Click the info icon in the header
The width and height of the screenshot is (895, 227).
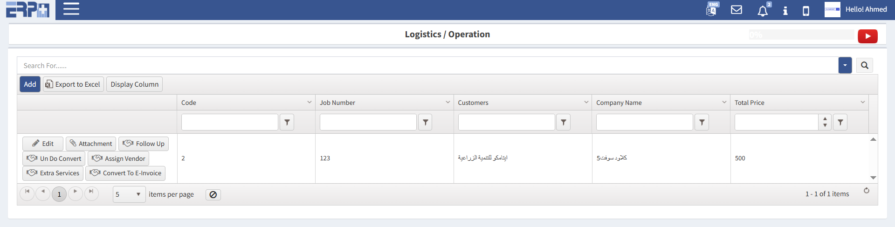(x=785, y=10)
